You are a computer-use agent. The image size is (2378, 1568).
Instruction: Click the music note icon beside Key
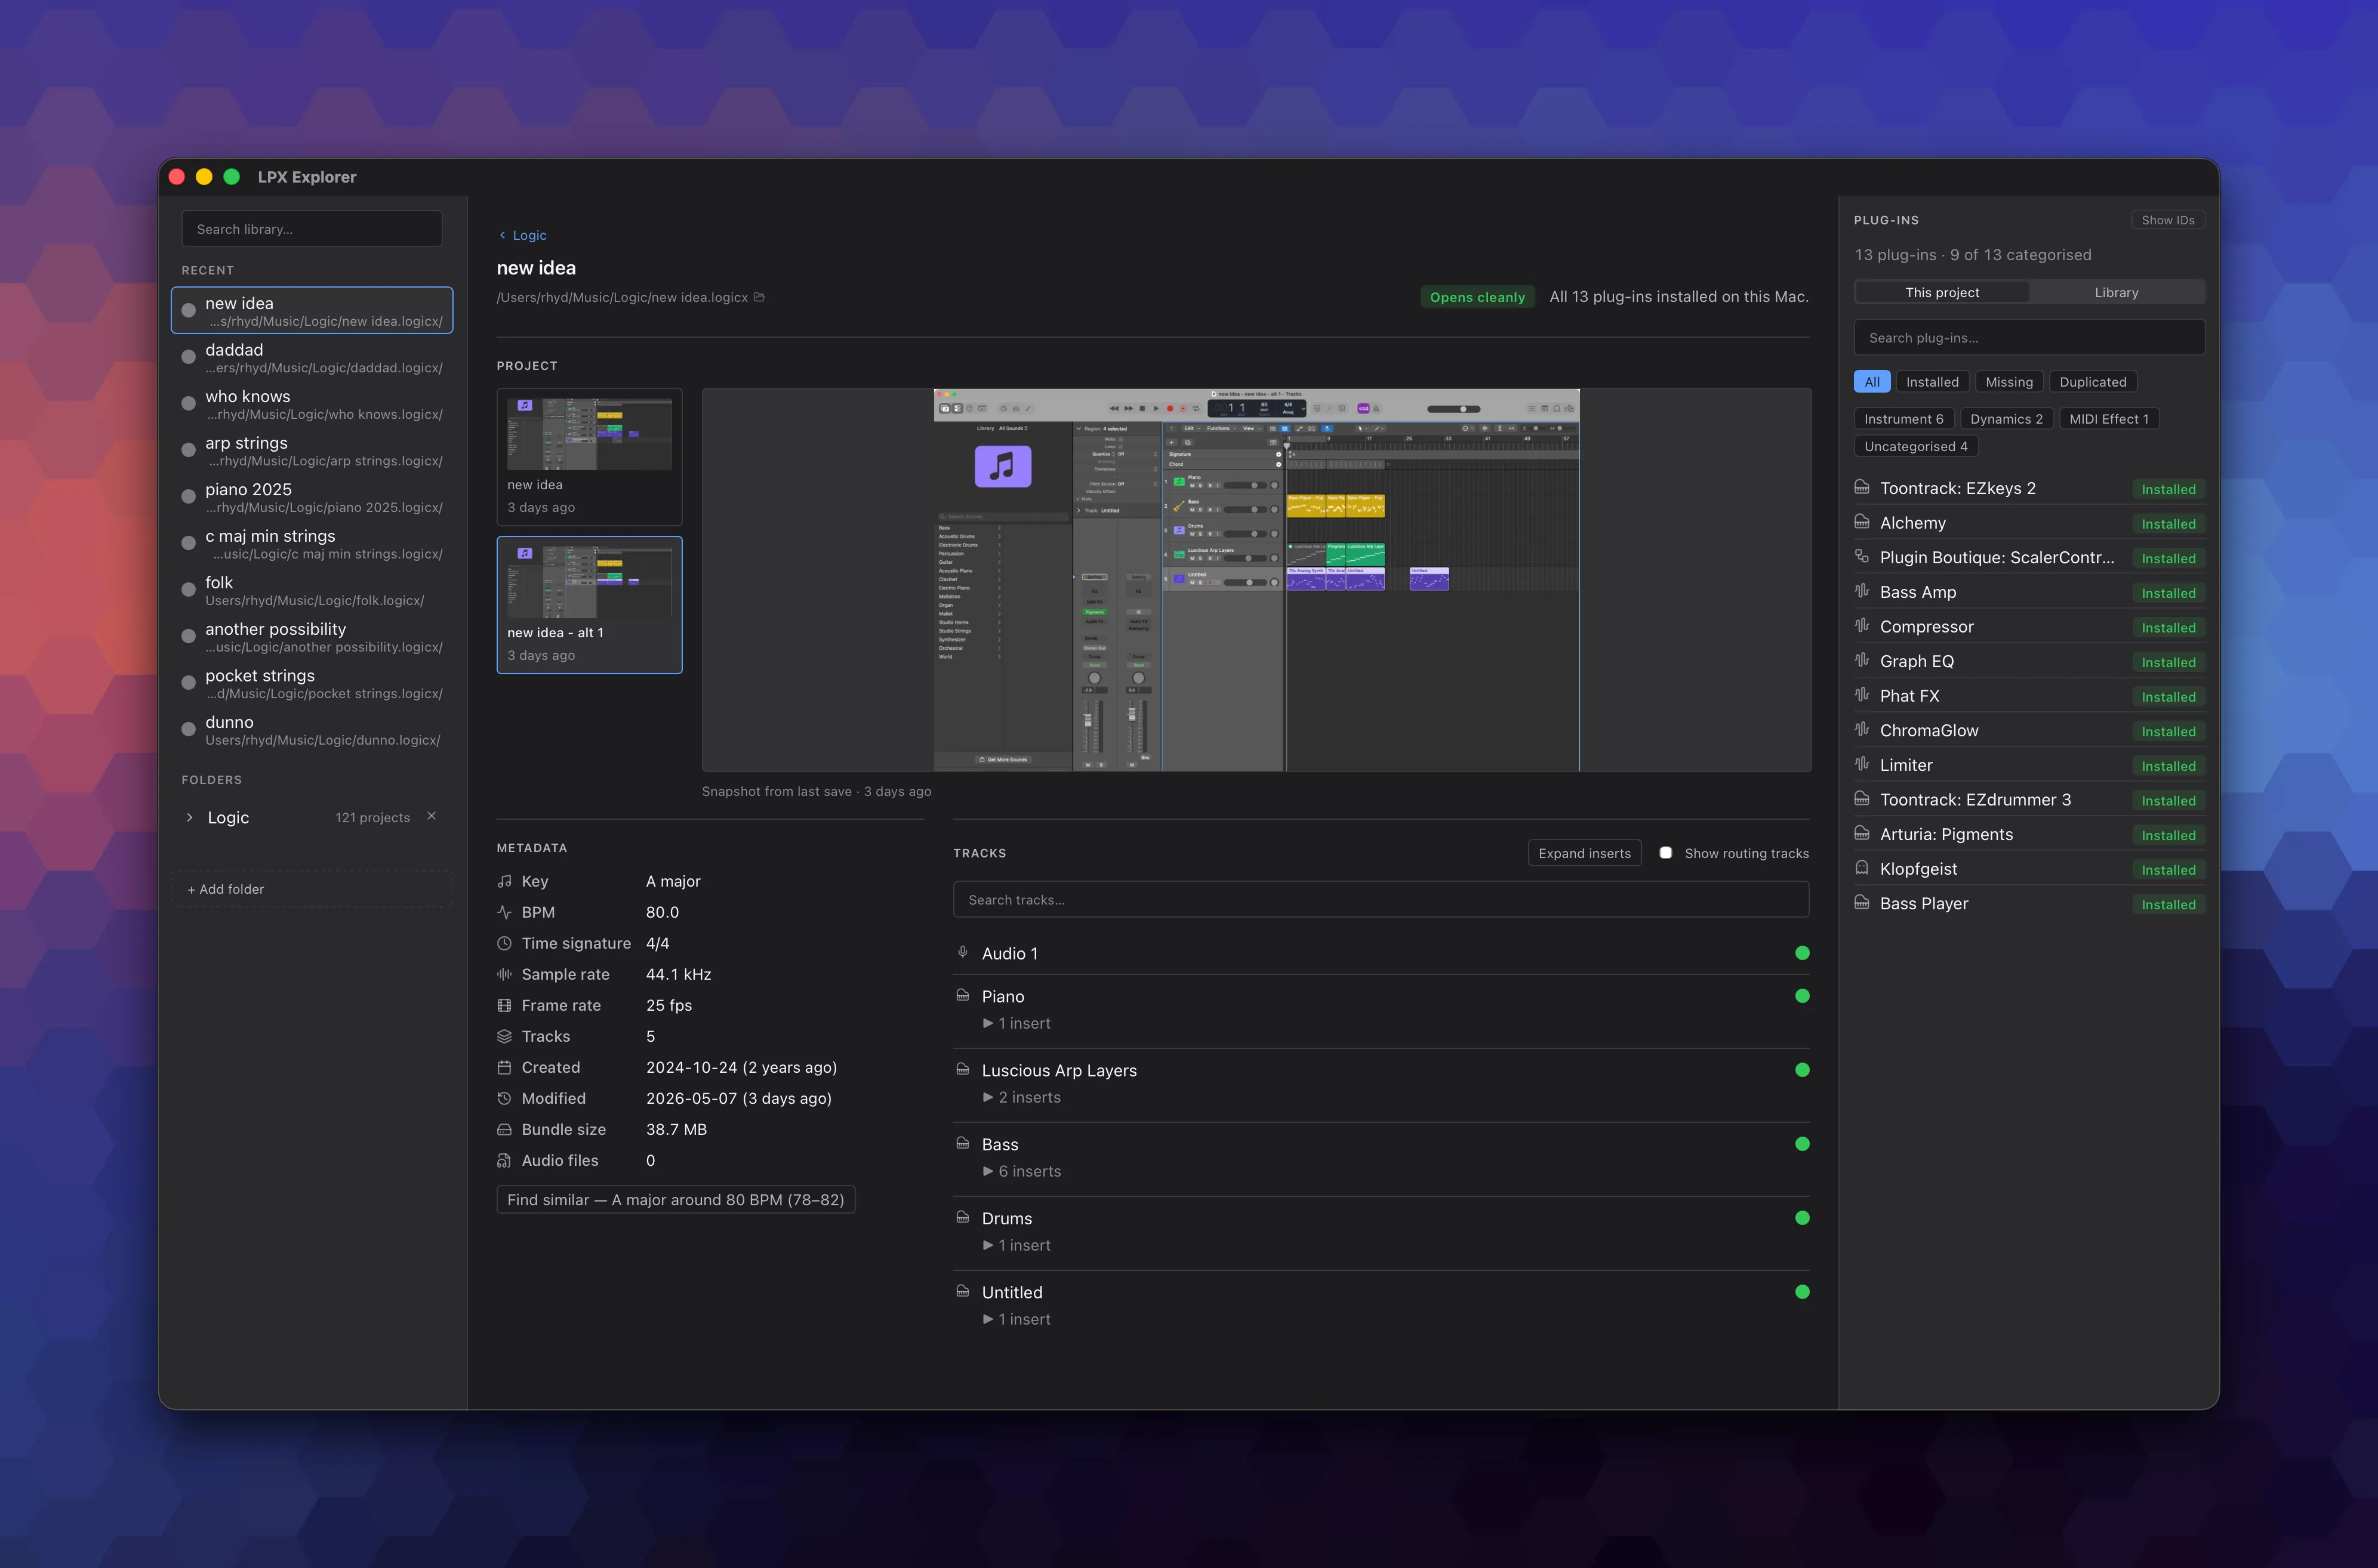(x=504, y=881)
